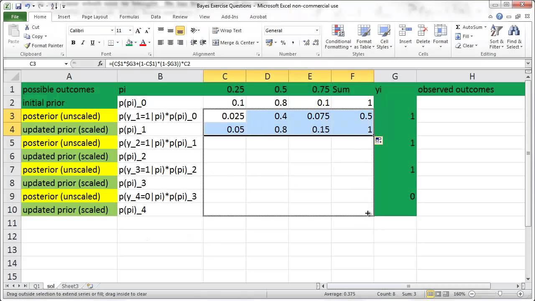Open Conditional Formatting menu
The width and height of the screenshot is (535, 301).
[338, 37]
